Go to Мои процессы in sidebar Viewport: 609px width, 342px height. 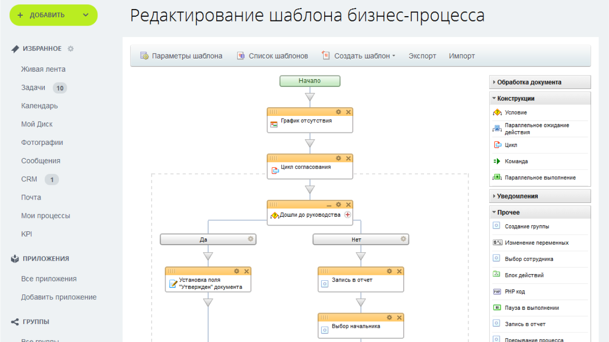pyautogui.click(x=46, y=216)
